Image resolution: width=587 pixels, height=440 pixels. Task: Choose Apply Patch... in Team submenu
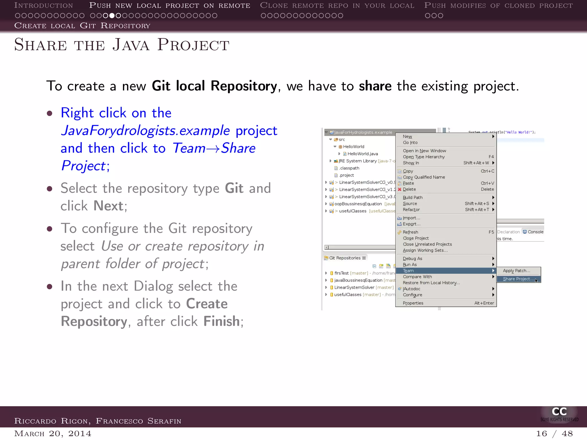[518, 271]
